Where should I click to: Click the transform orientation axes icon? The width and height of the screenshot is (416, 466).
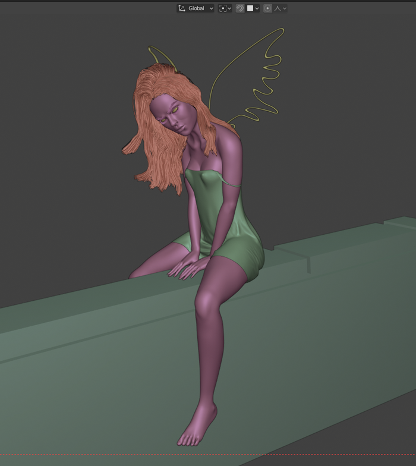[182, 8]
